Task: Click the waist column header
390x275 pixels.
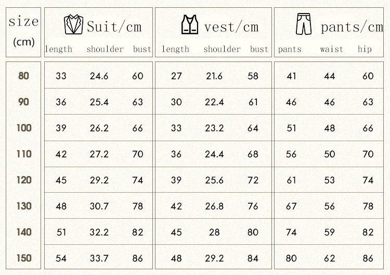Action: pyautogui.click(x=332, y=49)
